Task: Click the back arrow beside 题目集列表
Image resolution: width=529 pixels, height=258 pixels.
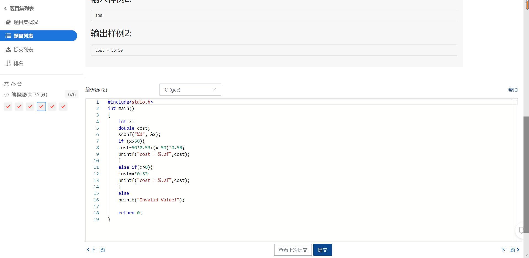Action: [x=6, y=9]
